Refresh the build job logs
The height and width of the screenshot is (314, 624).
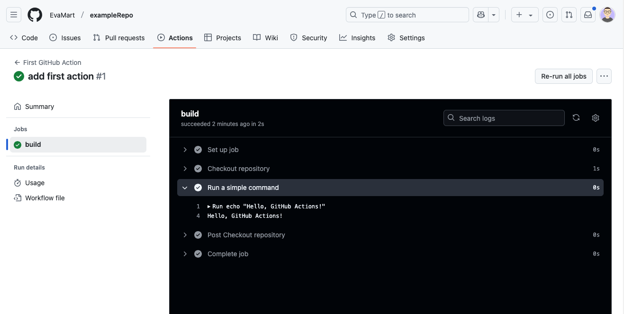[x=576, y=117]
